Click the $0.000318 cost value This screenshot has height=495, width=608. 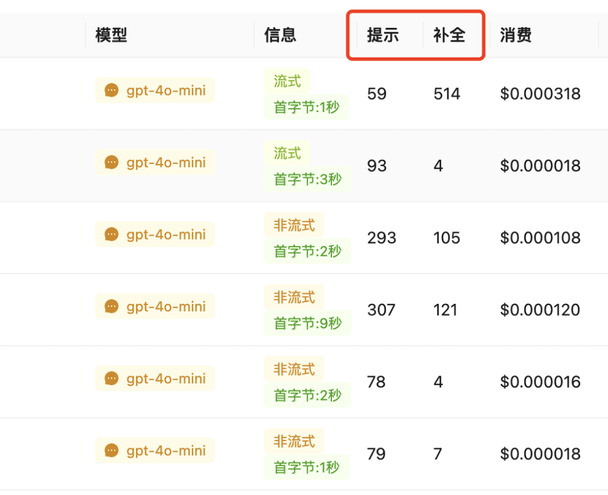coord(540,94)
